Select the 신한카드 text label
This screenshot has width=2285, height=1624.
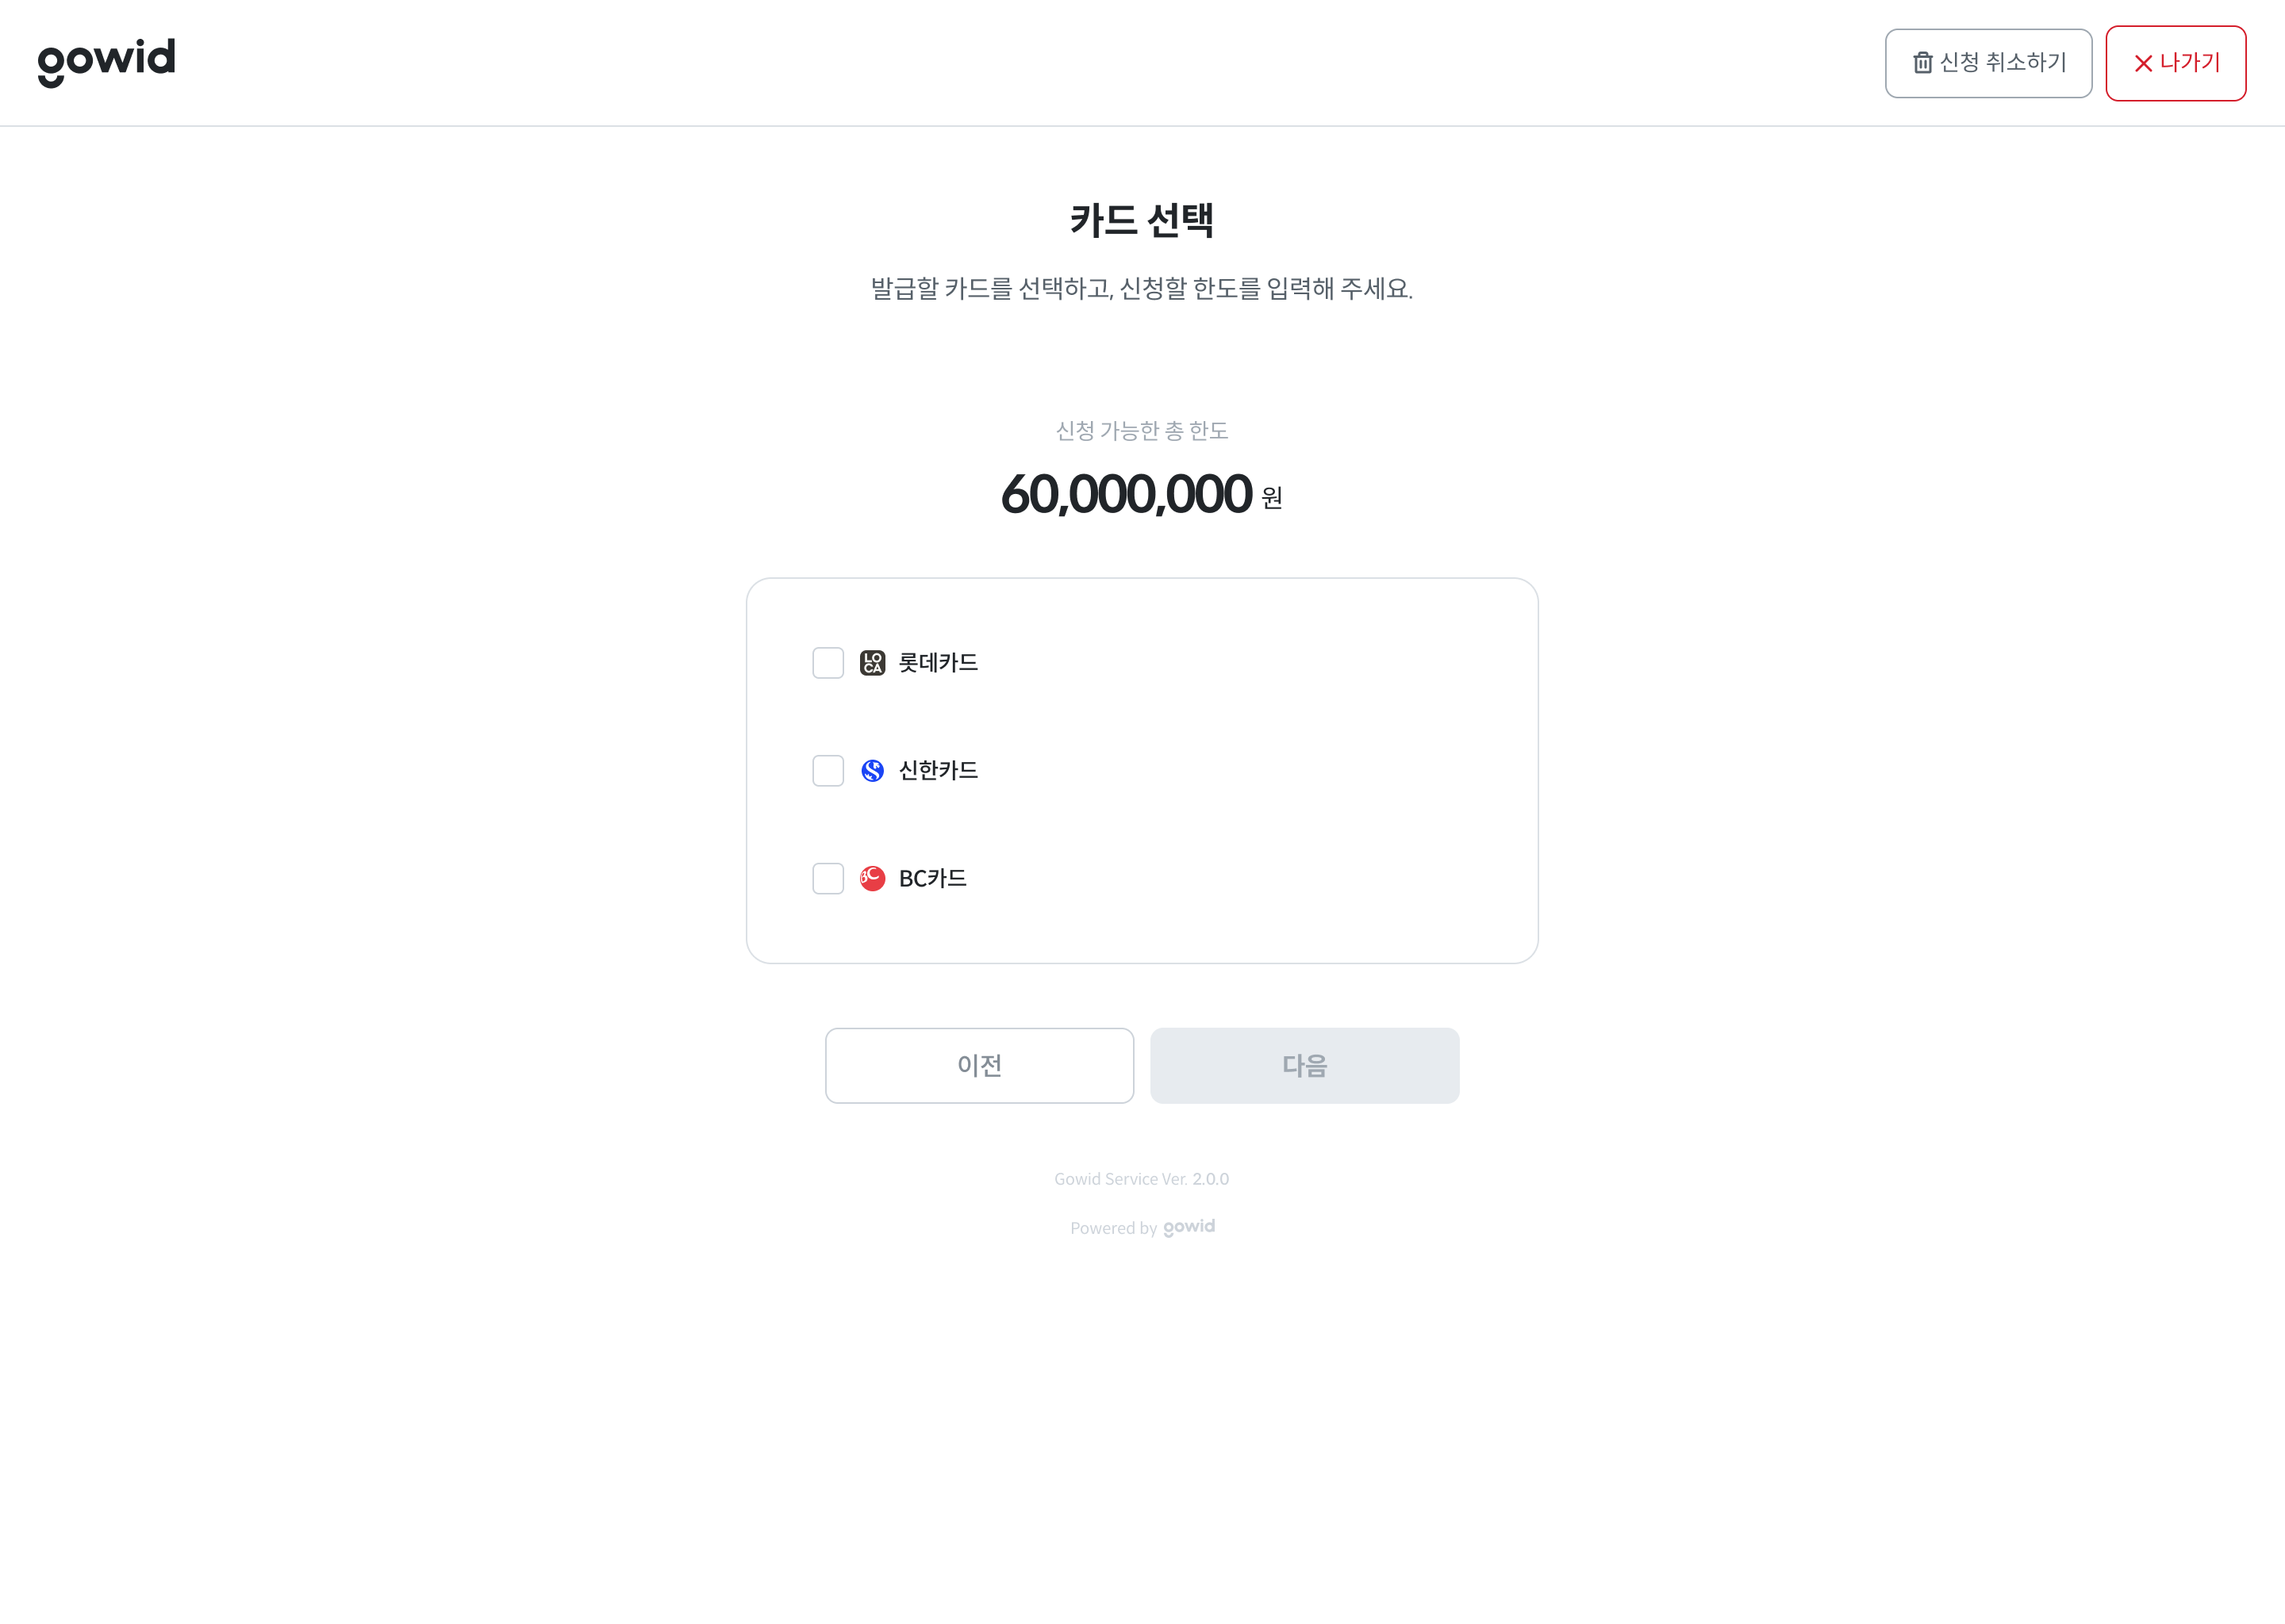pyautogui.click(x=939, y=771)
